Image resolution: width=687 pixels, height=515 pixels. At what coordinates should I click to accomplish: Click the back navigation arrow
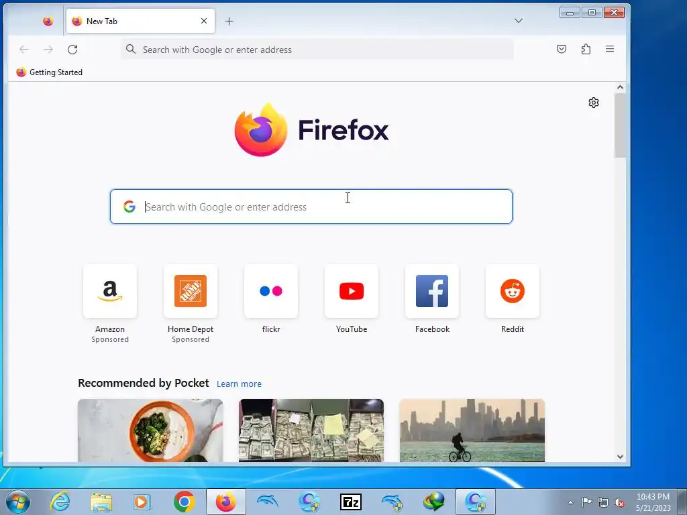click(x=23, y=50)
